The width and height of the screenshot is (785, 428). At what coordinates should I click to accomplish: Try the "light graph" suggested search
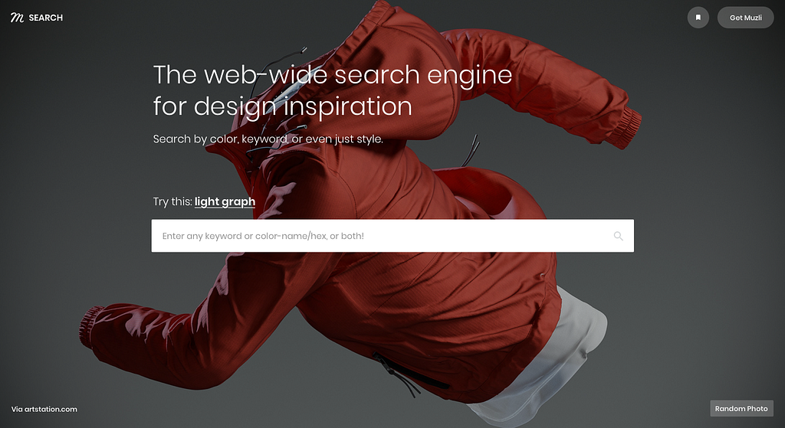click(x=225, y=201)
